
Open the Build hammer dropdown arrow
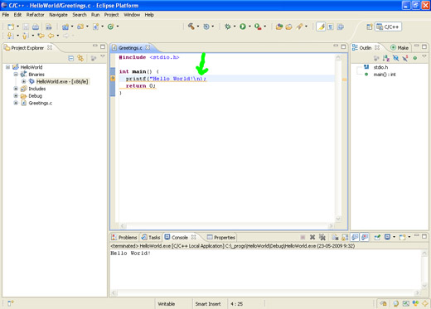click(x=198, y=27)
